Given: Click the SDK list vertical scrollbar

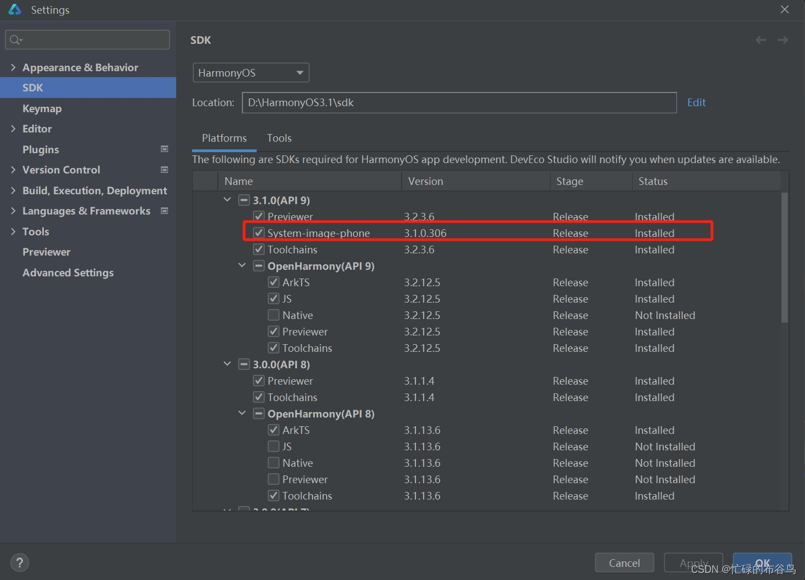Looking at the screenshot, I should tap(785, 257).
